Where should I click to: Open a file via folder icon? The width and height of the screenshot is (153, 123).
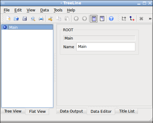coord(16,19)
